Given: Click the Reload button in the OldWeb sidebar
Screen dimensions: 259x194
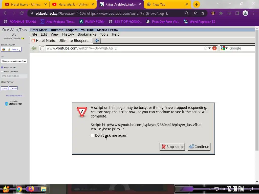Looking at the screenshot, I should (x=13, y=88).
